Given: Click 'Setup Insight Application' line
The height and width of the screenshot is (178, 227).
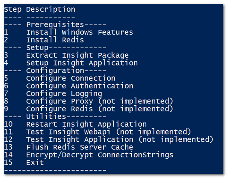Looking at the screenshot, I should (82, 63).
